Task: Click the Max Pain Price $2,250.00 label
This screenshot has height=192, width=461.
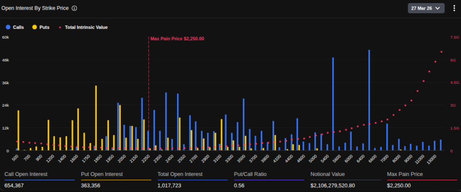Action: click(177, 39)
